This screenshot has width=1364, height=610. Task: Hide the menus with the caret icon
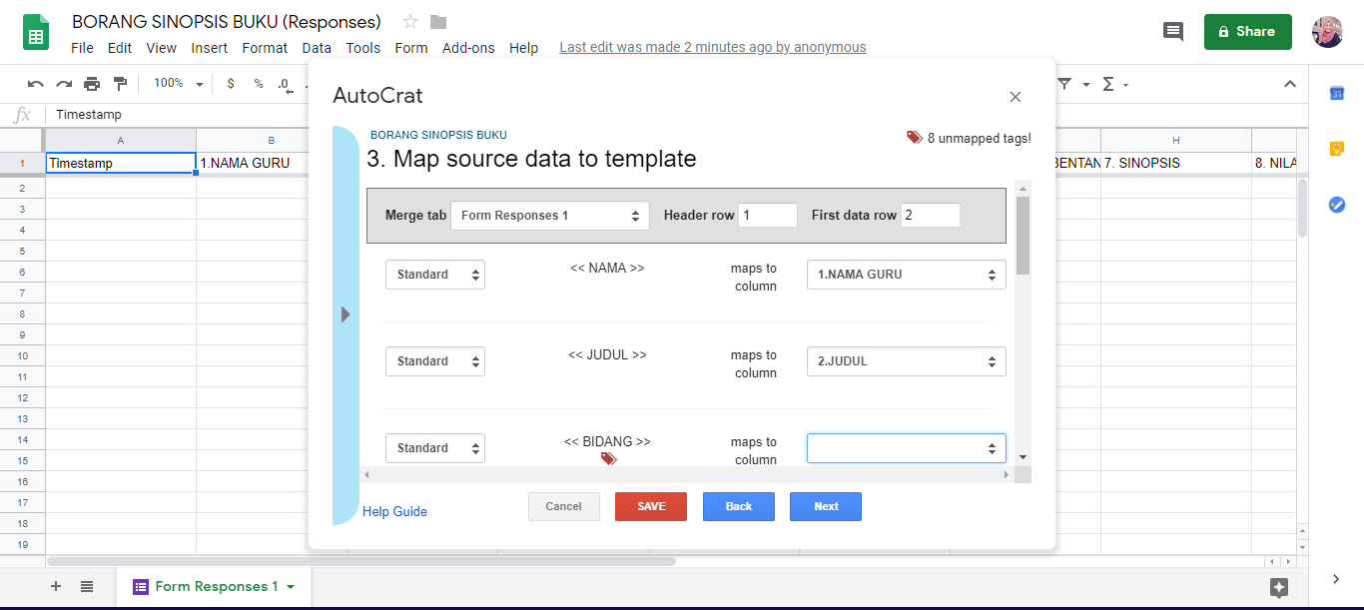pos(1290,84)
